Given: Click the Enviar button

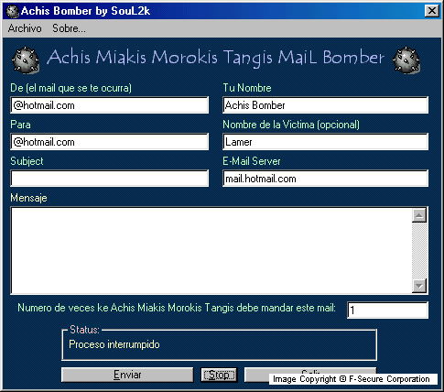Looking at the screenshot, I should (127, 375).
